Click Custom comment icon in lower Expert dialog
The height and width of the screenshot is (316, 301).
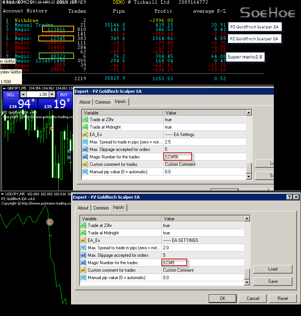click(x=83, y=270)
